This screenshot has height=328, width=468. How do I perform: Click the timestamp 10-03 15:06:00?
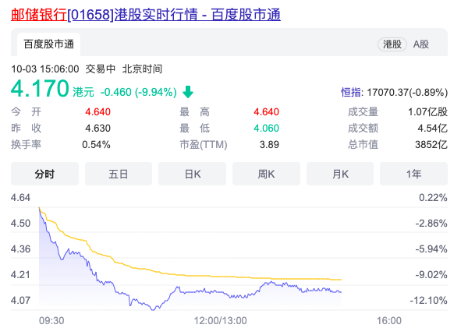coord(45,69)
